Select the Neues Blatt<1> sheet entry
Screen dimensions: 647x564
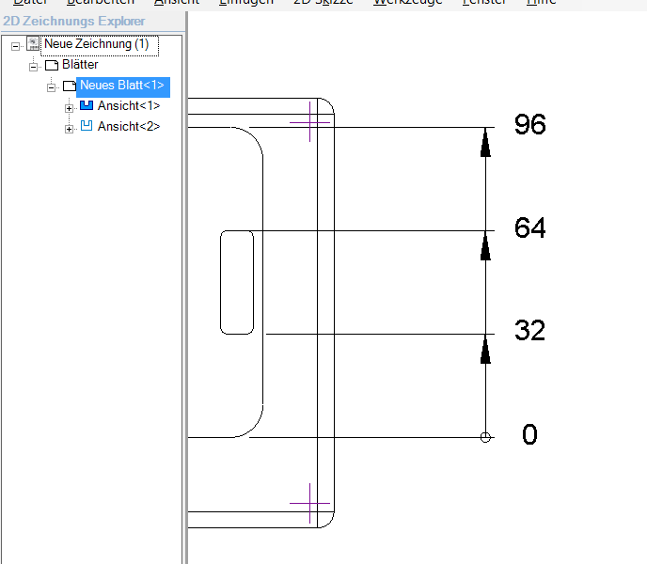click(123, 86)
